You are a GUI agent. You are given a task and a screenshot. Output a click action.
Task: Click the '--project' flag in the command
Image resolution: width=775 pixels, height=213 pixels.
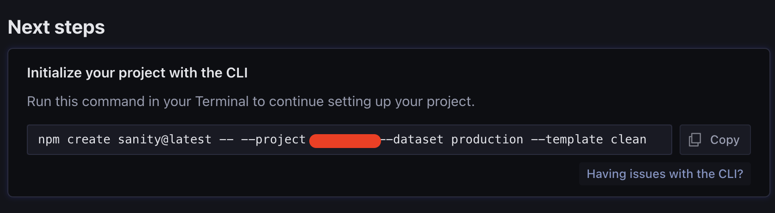[273, 140]
